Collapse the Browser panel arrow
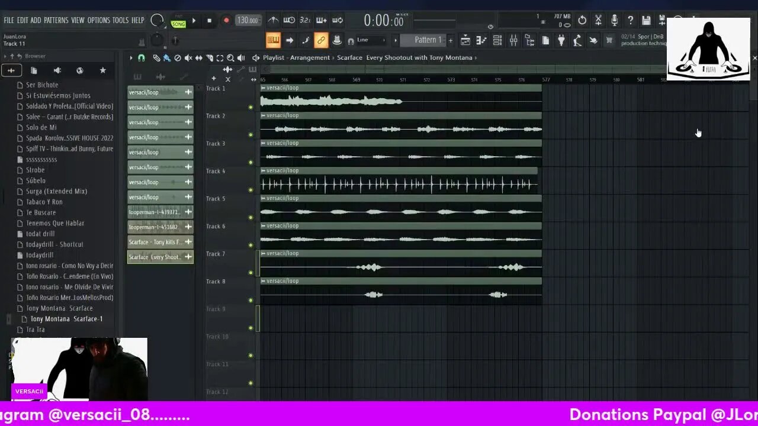The width and height of the screenshot is (758, 426). point(5,56)
